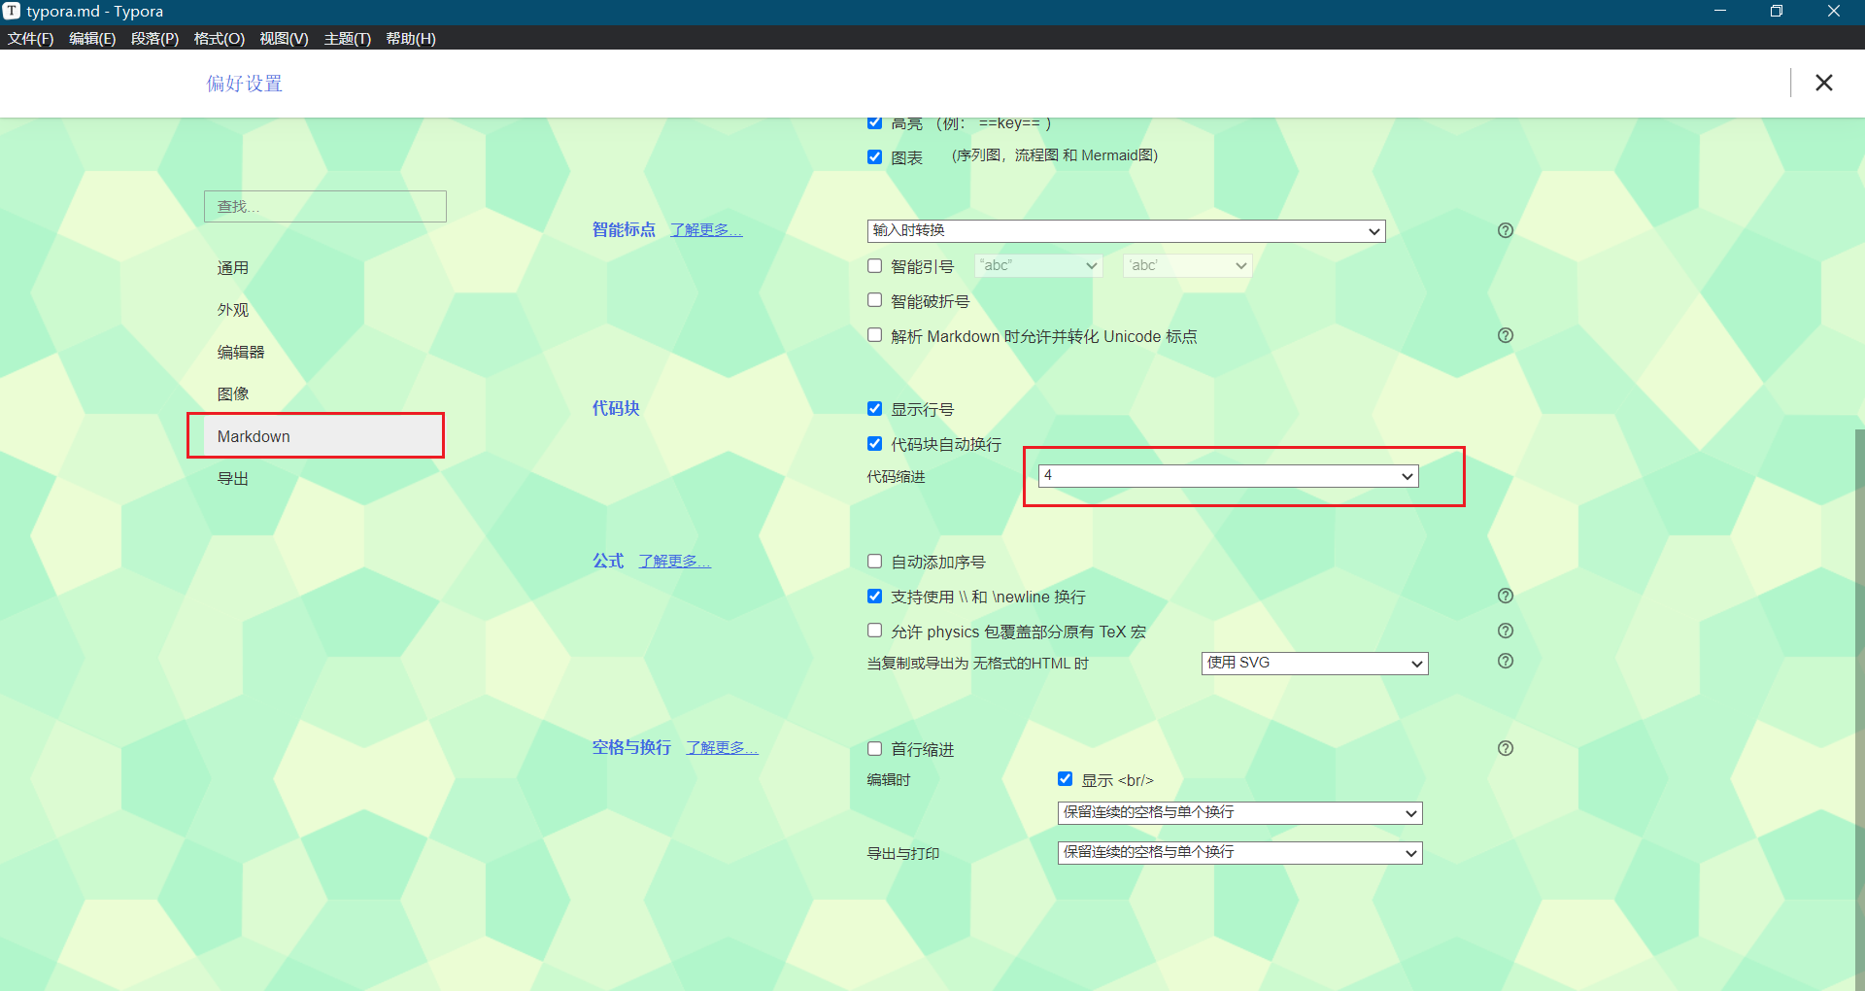Viewport: 1865px width, 991px height.
Task: Open the double quote "abc" style dropdown
Action: 1038,265
